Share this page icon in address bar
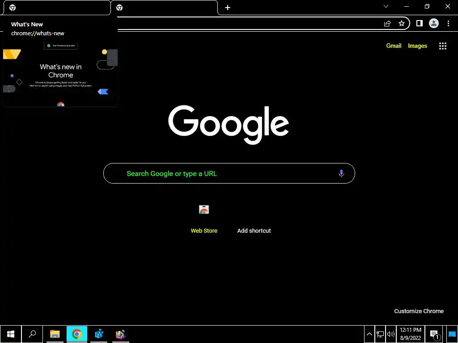The image size is (458, 343). click(387, 23)
